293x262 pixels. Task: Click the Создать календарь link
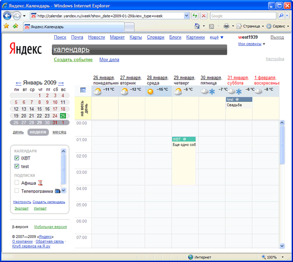pyautogui.click(x=49, y=202)
